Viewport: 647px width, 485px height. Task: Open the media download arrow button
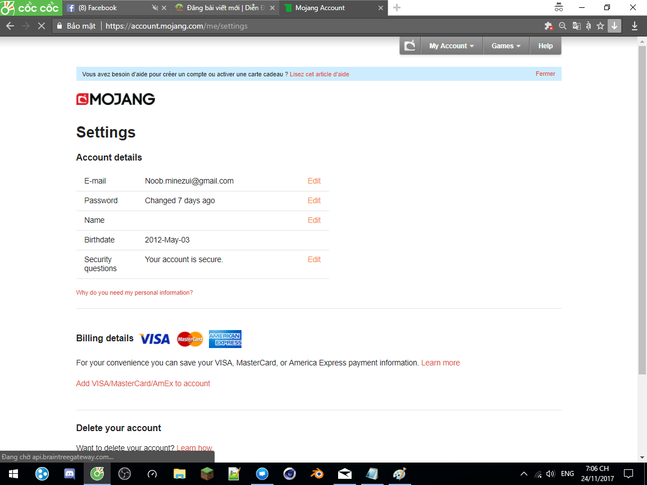[x=614, y=26]
